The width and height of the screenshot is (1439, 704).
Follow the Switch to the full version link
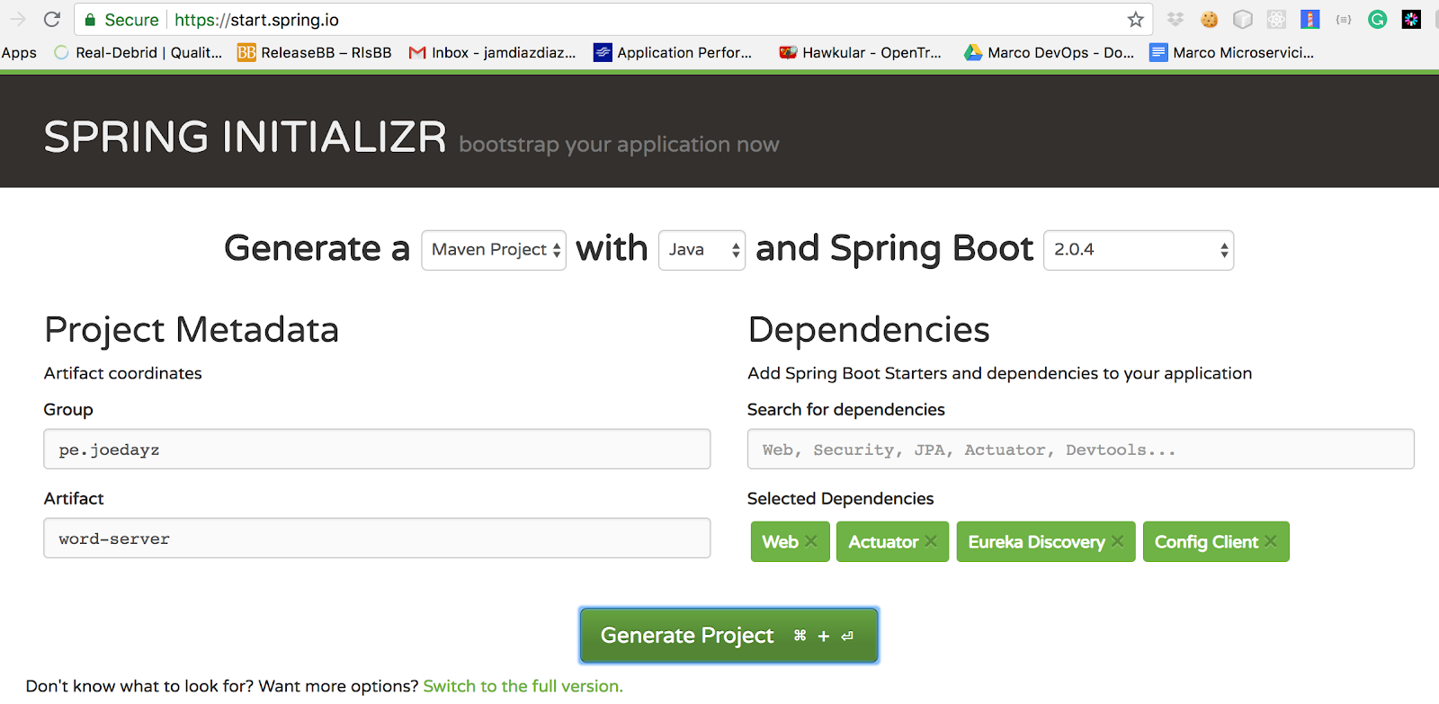pyautogui.click(x=523, y=686)
